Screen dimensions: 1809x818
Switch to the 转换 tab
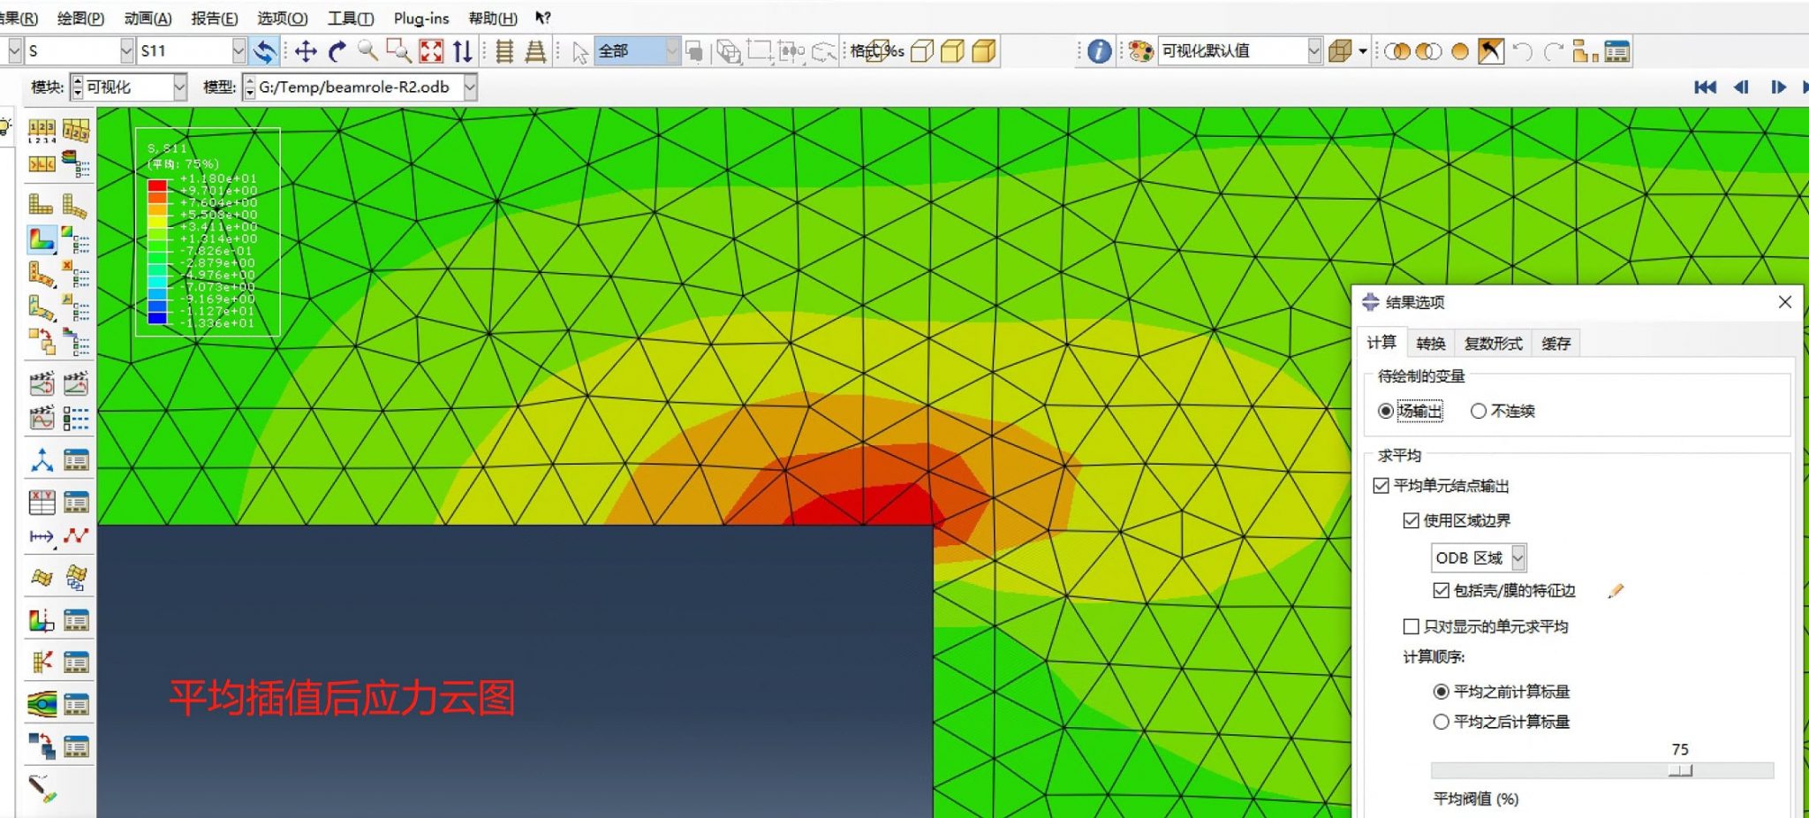point(1431,344)
